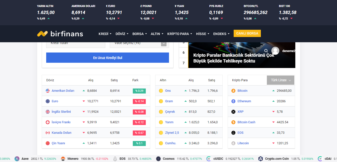Click the % 0.29 Fark badge
Image resolution: width=337 pixels, height=162 pixels.
click(139, 91)
